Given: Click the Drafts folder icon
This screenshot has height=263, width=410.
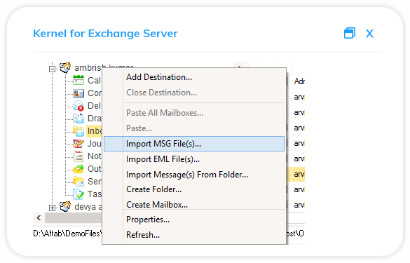Looking at the screenshot, I should 78,119.
